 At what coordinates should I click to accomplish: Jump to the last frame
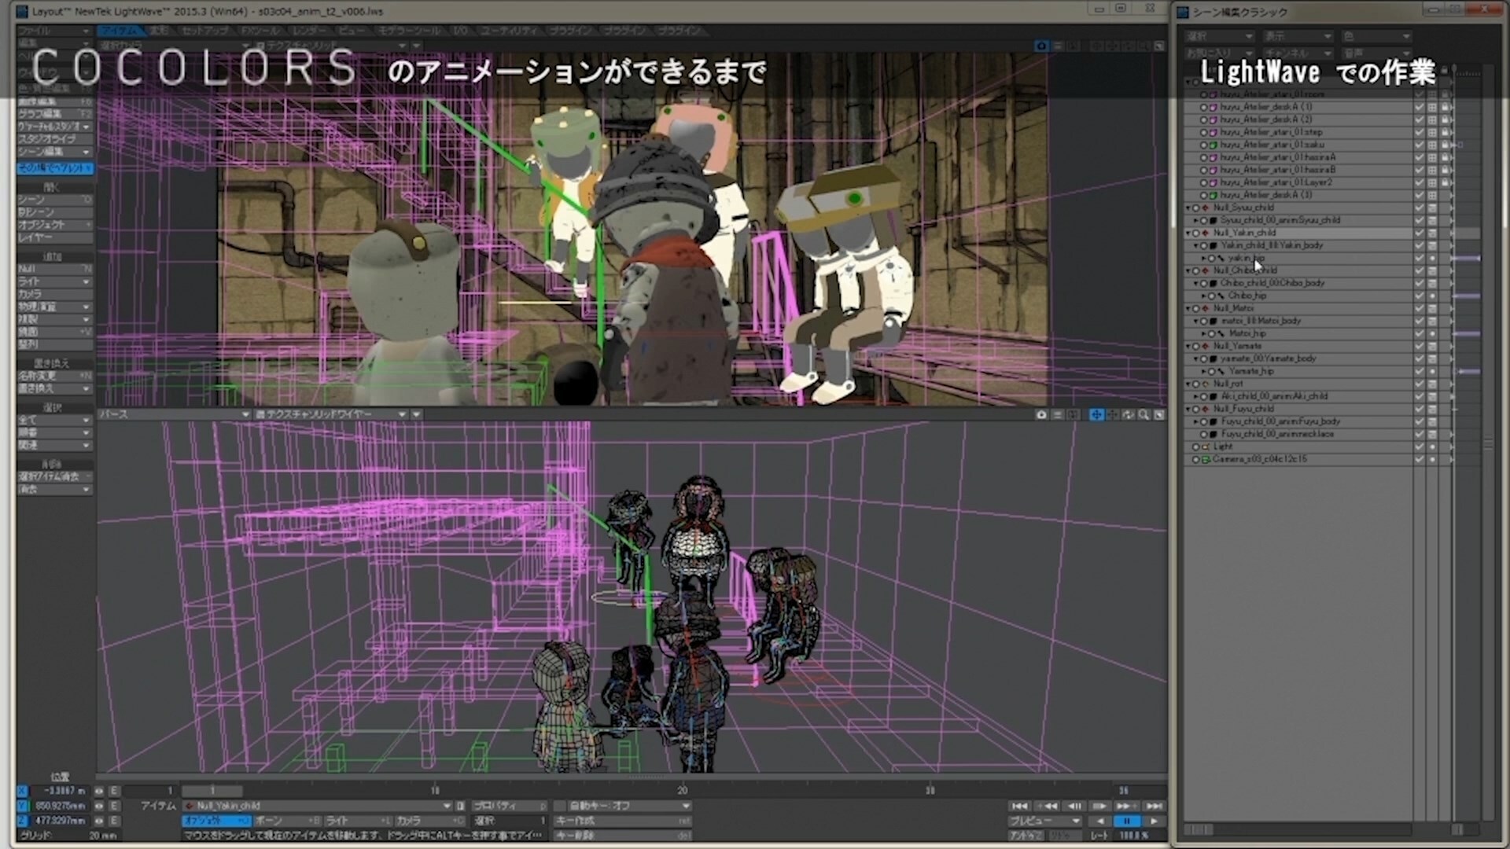pos(1154,806)
